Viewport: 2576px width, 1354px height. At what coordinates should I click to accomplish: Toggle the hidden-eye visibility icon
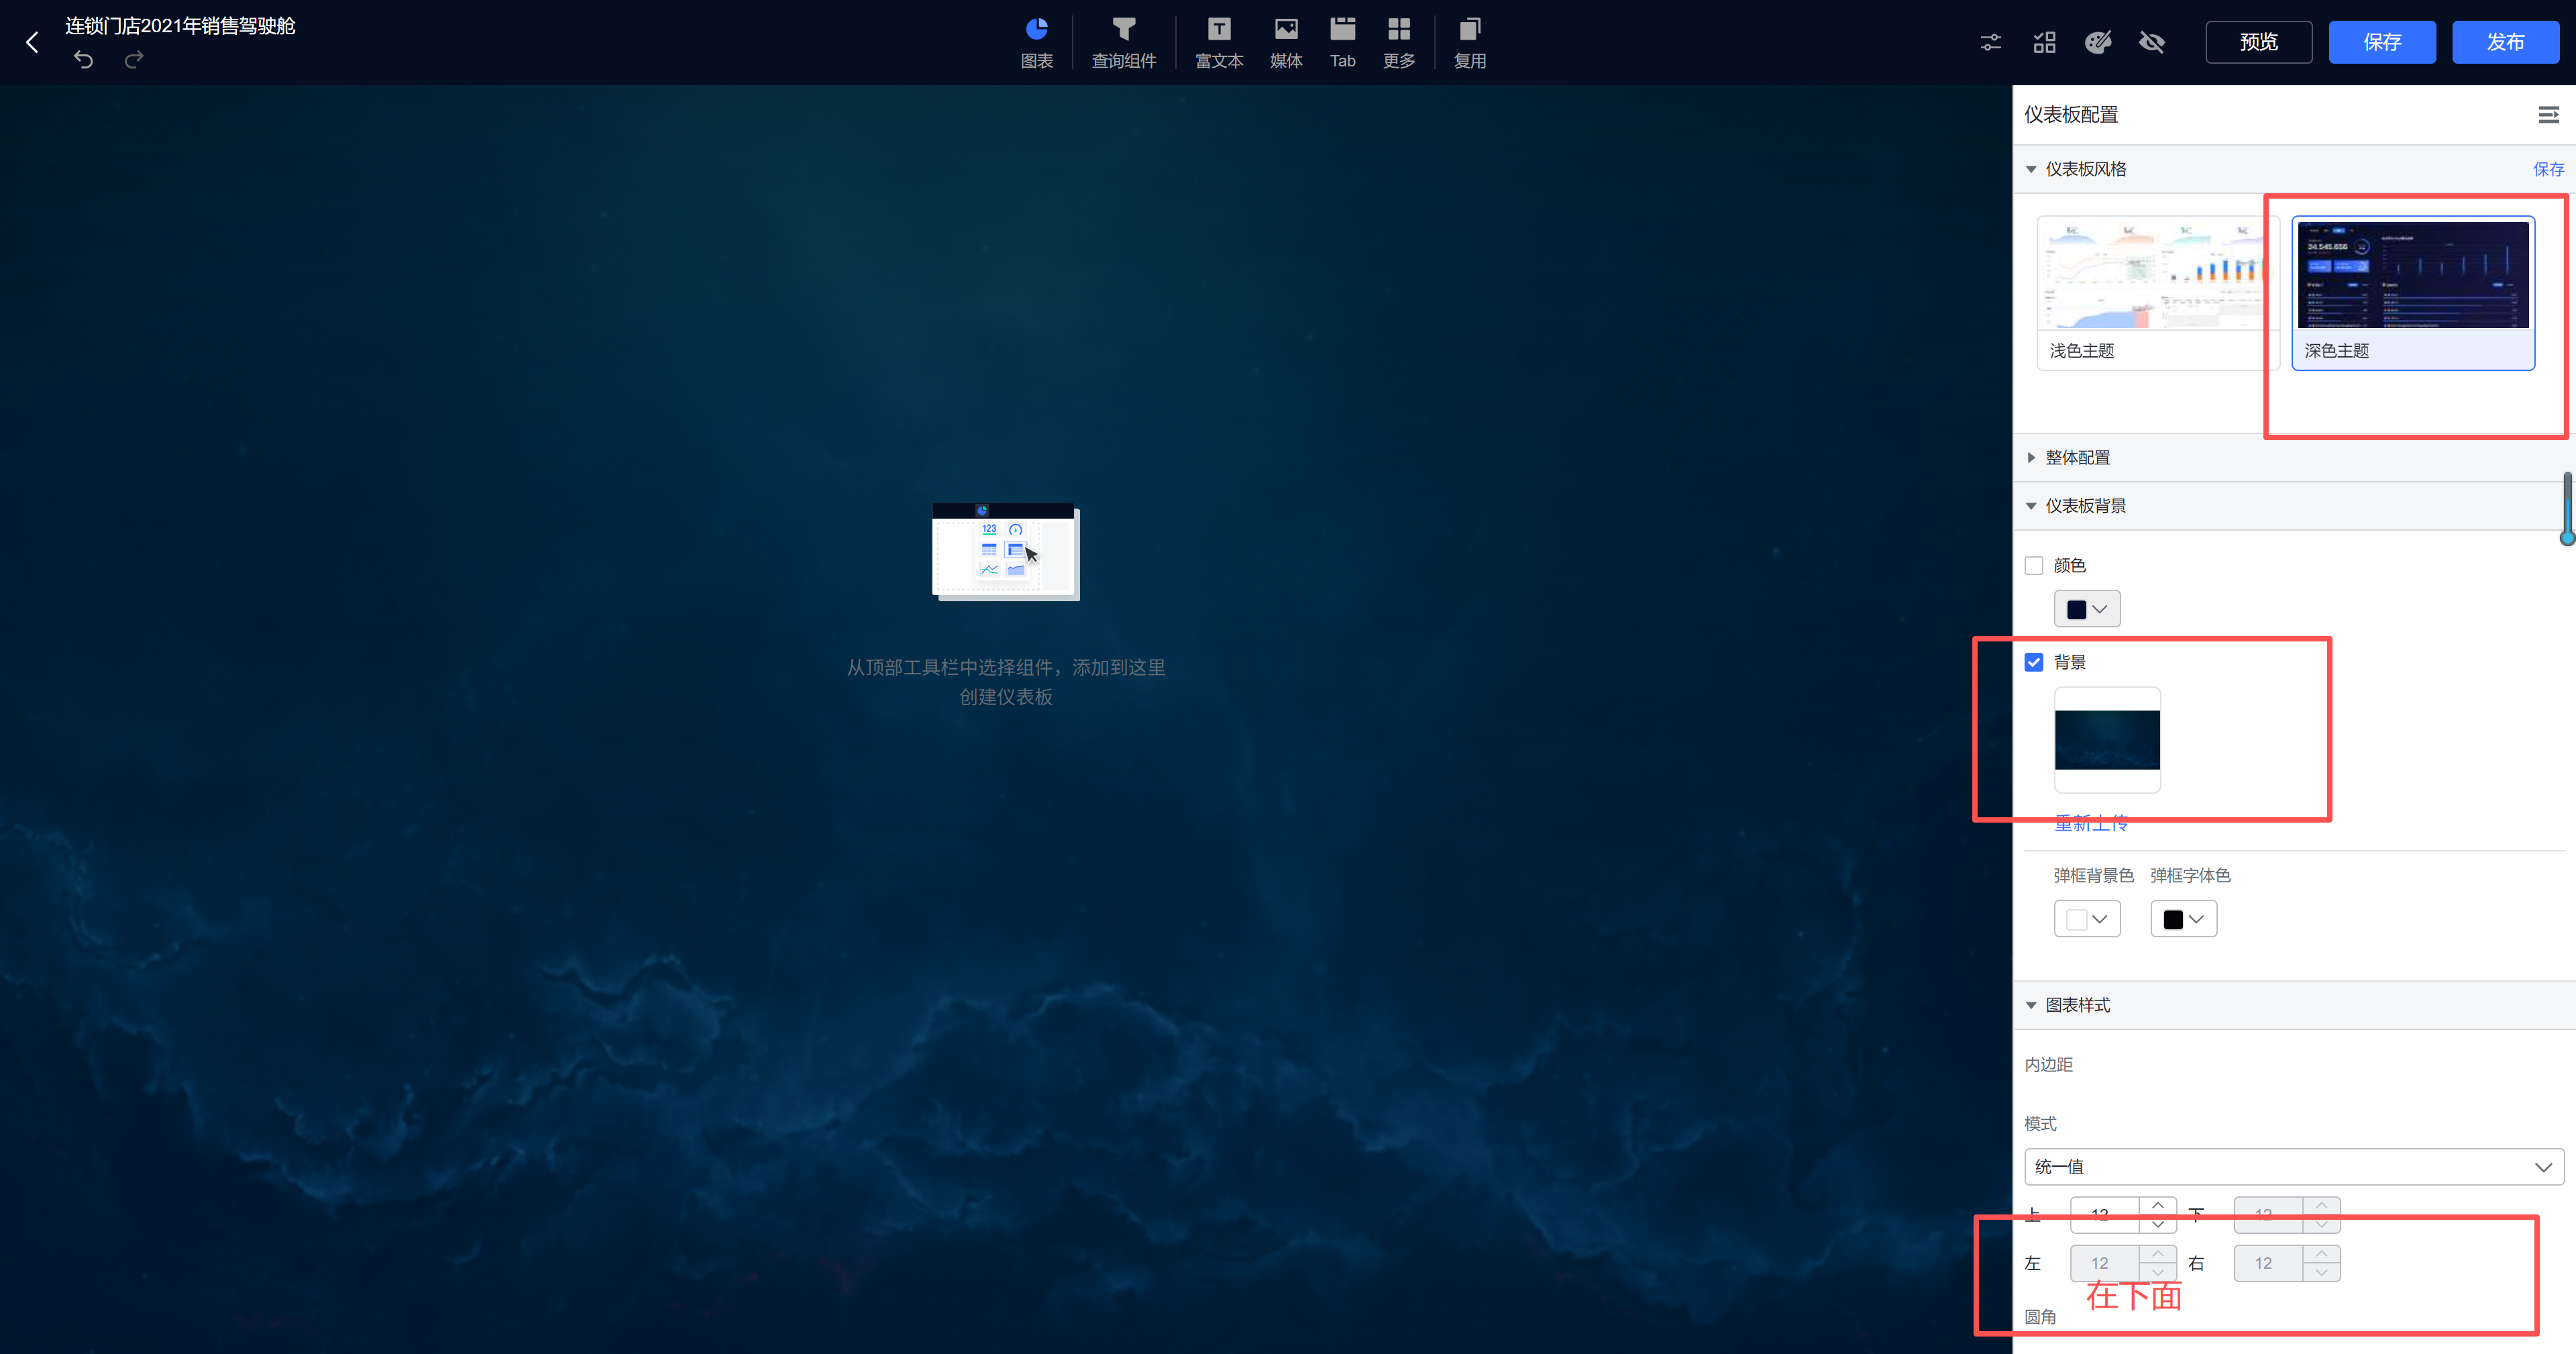2151,42
